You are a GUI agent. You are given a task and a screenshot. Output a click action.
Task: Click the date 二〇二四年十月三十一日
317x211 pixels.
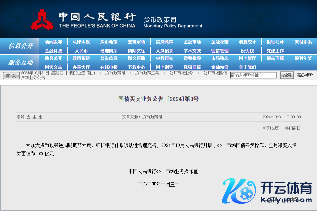tap(163, 184)
